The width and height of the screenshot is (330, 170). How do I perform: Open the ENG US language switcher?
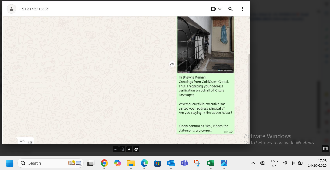tap(274, 163)
